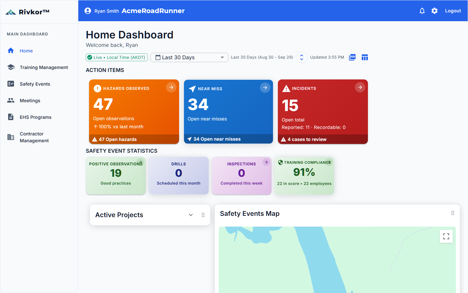Click the 100% vs last month trend
Screen dimensions: 468x293
click(118, 127)
